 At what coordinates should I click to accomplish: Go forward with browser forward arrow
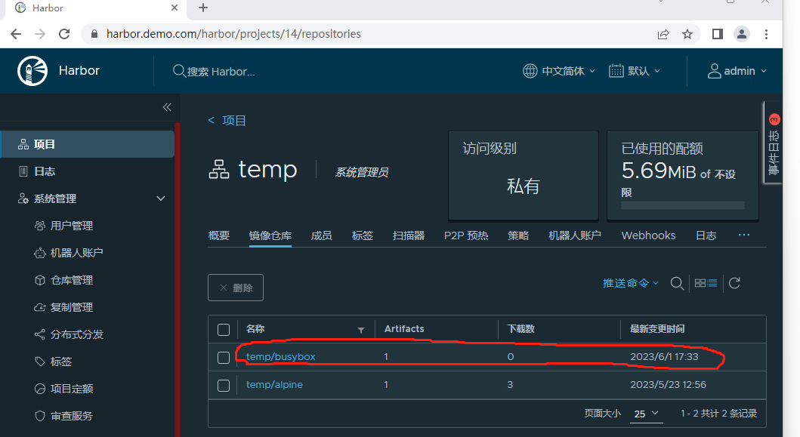(40, 34)
